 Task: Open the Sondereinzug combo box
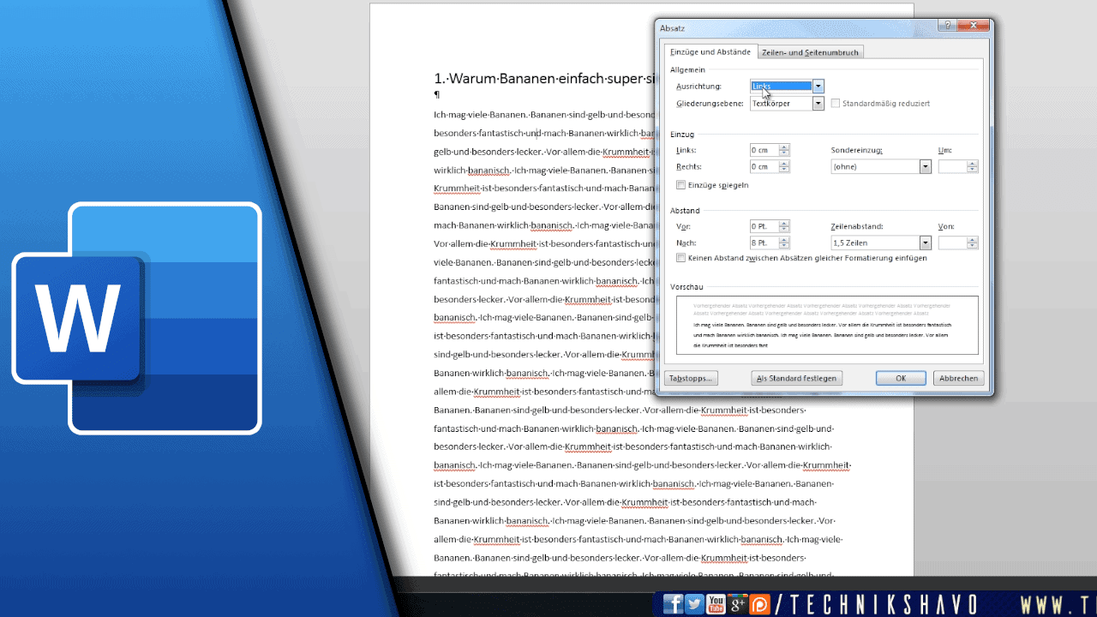881,167
